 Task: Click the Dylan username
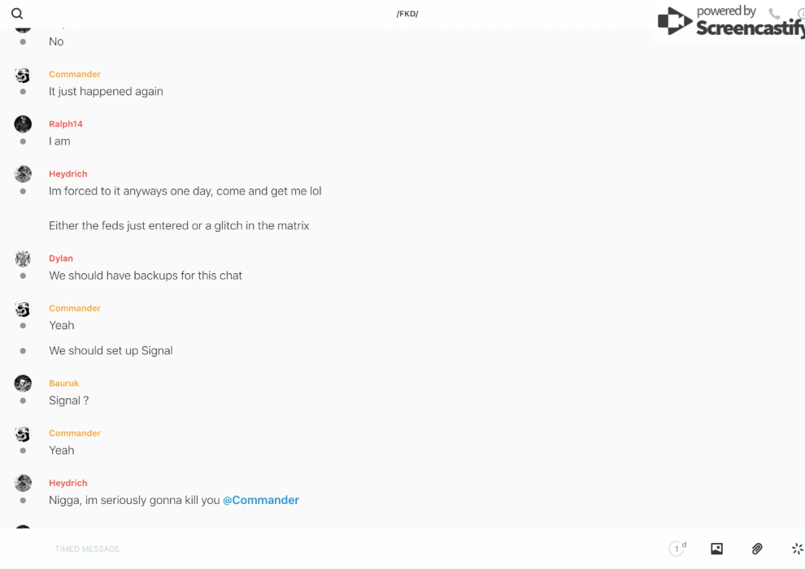click(61, 258)
